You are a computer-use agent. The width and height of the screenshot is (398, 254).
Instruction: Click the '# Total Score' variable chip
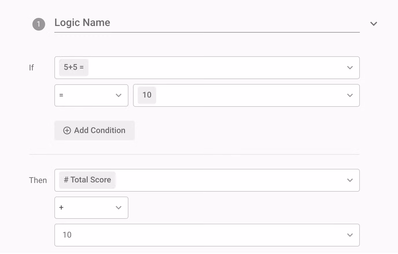pos(87,180)
